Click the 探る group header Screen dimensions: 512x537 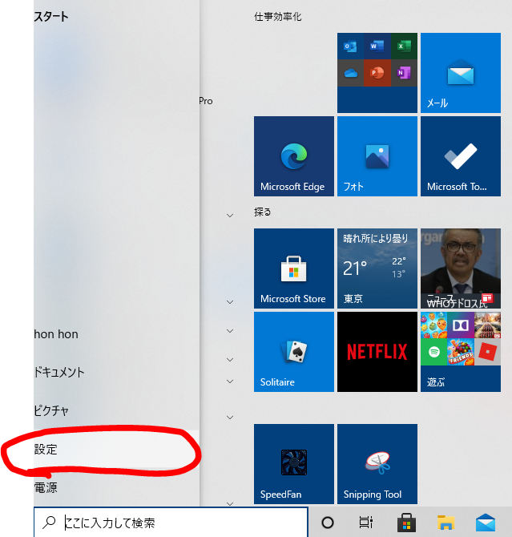pos(262,212)
